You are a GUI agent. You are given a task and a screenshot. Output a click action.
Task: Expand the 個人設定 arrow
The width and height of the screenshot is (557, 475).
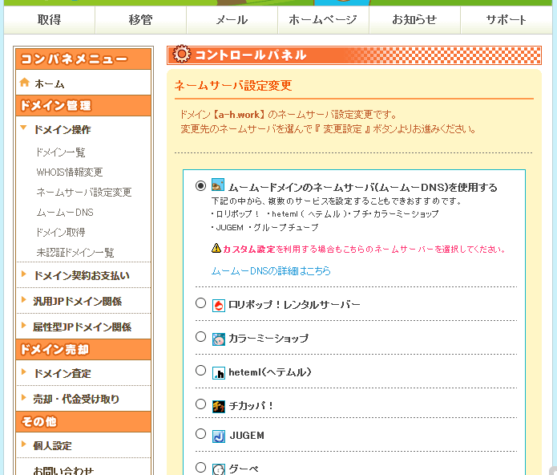[x=23, y=444]
